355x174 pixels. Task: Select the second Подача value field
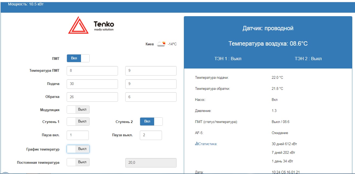151,84
